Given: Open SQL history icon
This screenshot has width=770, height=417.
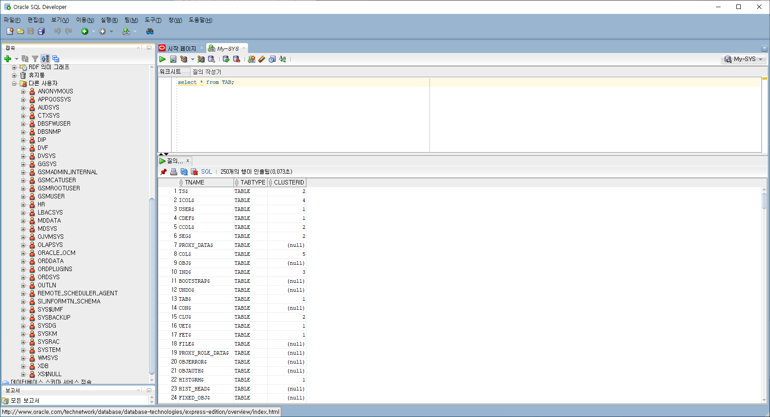Looking at the screenshot, I should coord(272,59).
